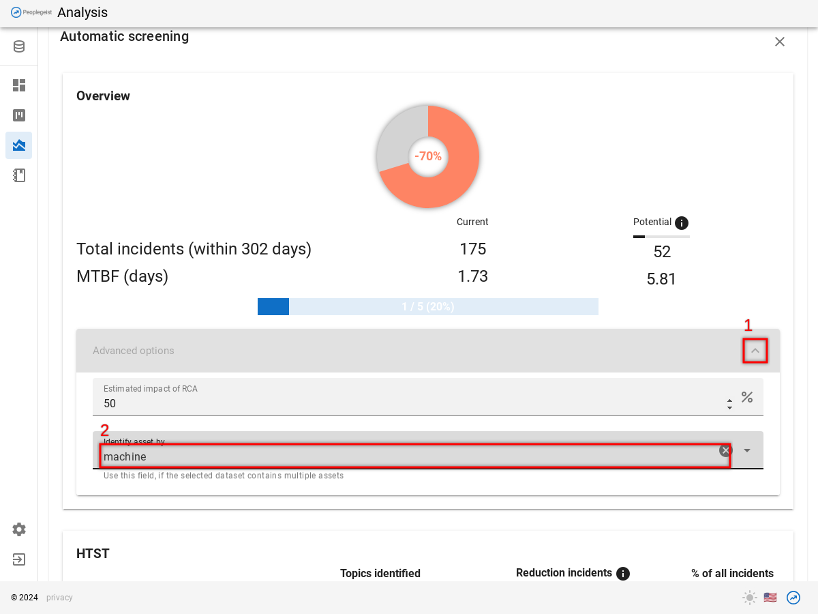
Task: Close the Automatic screening panel
Action: [x=780, y=42]
